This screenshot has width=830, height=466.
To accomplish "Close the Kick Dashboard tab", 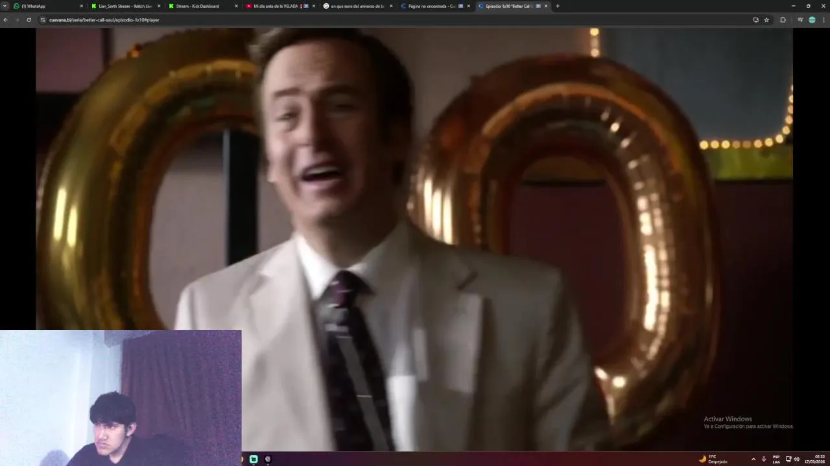I will pos(236,6).
